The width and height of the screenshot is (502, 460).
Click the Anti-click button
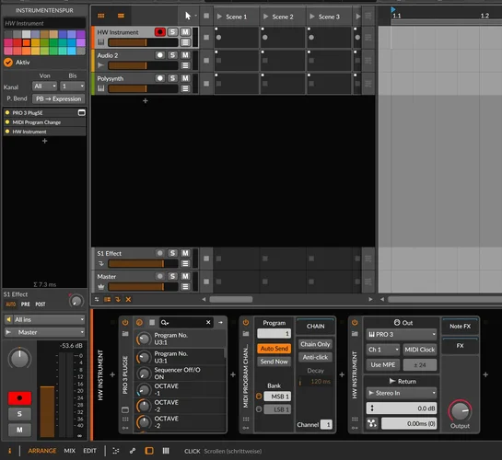315,357
